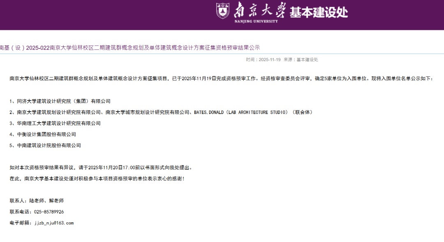
Task: Click the intro paragraph starting 南京大学仙林校区二期
Action: pos(222,78)
